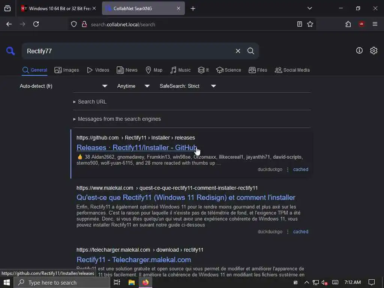Screen dimensions: 384x288
Task: Click the https://telecharger.malekal.com result URL
Action: click(140, 250)
